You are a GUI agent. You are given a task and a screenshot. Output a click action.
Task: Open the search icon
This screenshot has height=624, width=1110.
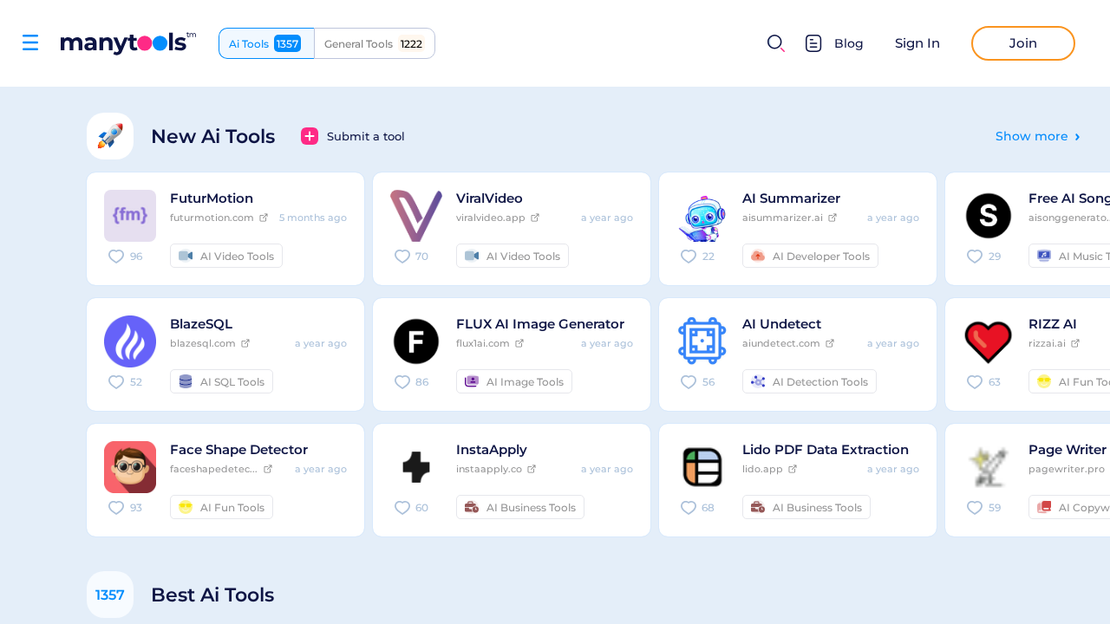(775, 42)
